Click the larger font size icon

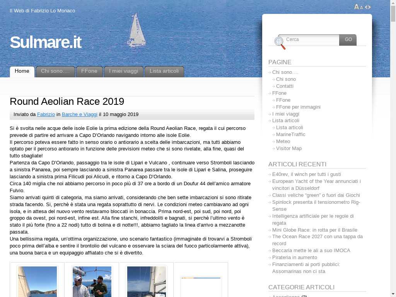357,7
